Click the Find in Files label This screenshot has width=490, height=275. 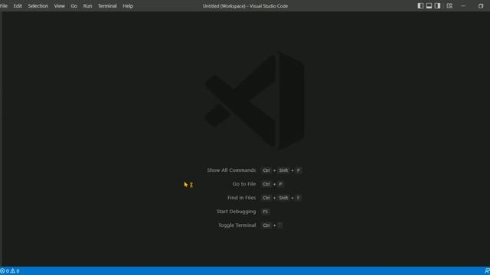pyautogui.click(x=242, y=198)
